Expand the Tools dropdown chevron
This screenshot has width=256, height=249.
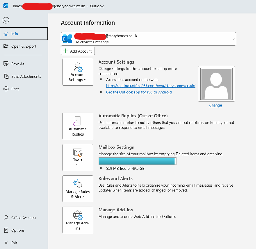(77, 165)
